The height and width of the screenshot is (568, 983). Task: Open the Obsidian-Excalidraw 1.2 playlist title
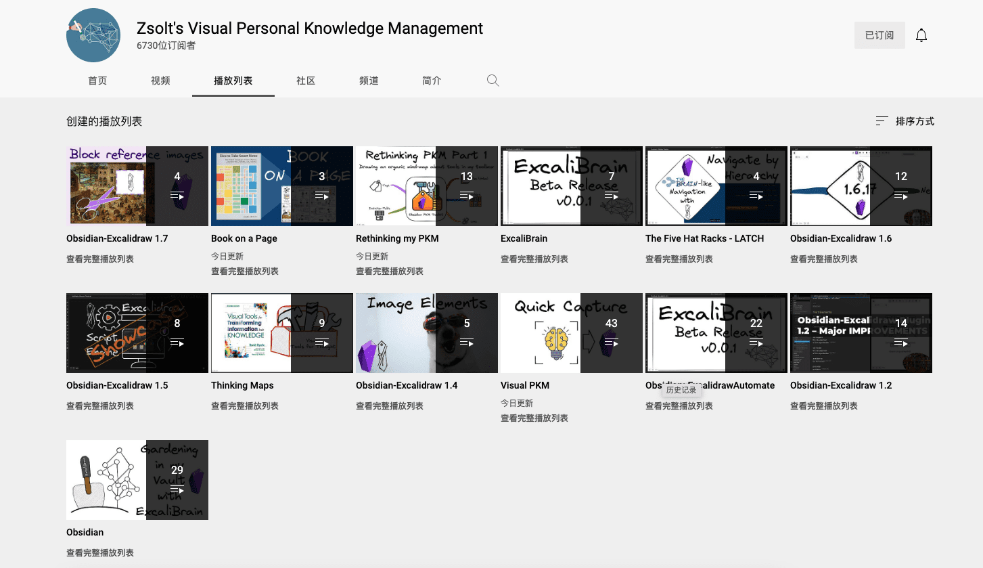click(x=841, y=385)
